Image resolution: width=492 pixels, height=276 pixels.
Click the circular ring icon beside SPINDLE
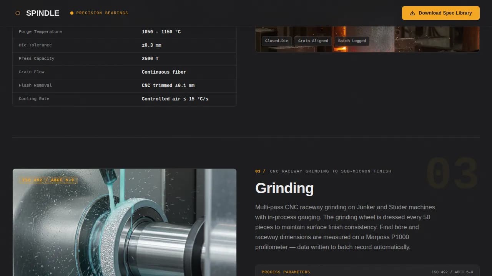tap(18, 13)
